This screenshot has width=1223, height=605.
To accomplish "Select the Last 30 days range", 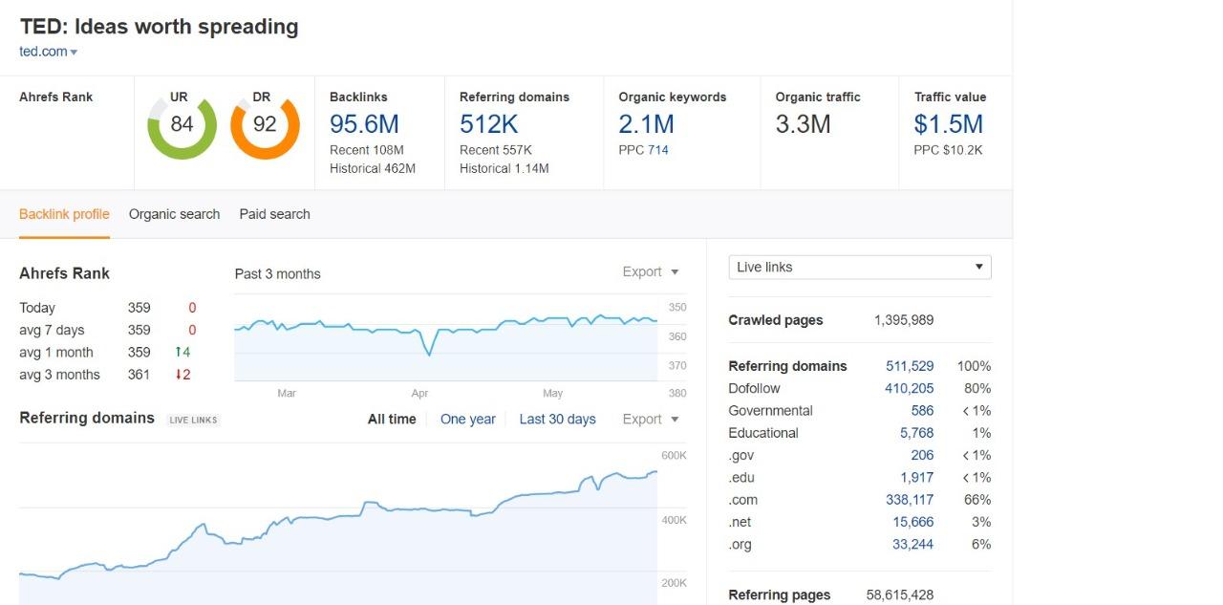I will 558,419.
